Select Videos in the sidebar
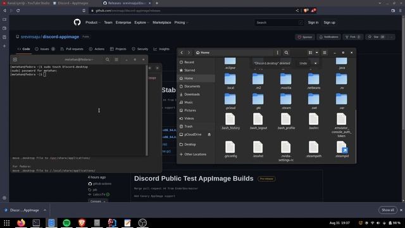Screen dimensions: 405x228 [196, 118]
